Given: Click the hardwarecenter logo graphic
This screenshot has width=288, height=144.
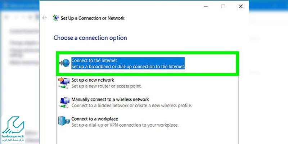Looking at the screenshot, I should [13, 125].
